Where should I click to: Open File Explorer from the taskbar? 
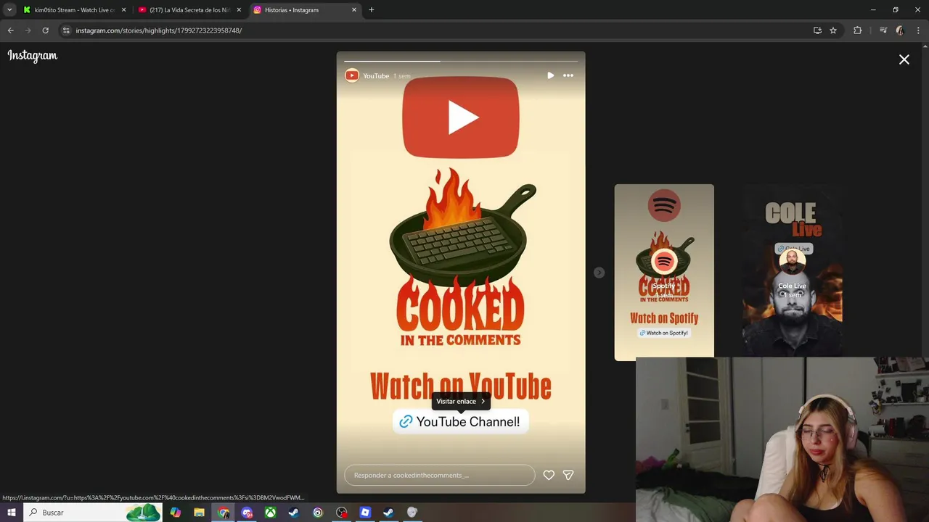tap(199, 513)
